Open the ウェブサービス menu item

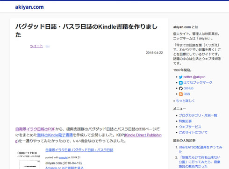(190, 127)
